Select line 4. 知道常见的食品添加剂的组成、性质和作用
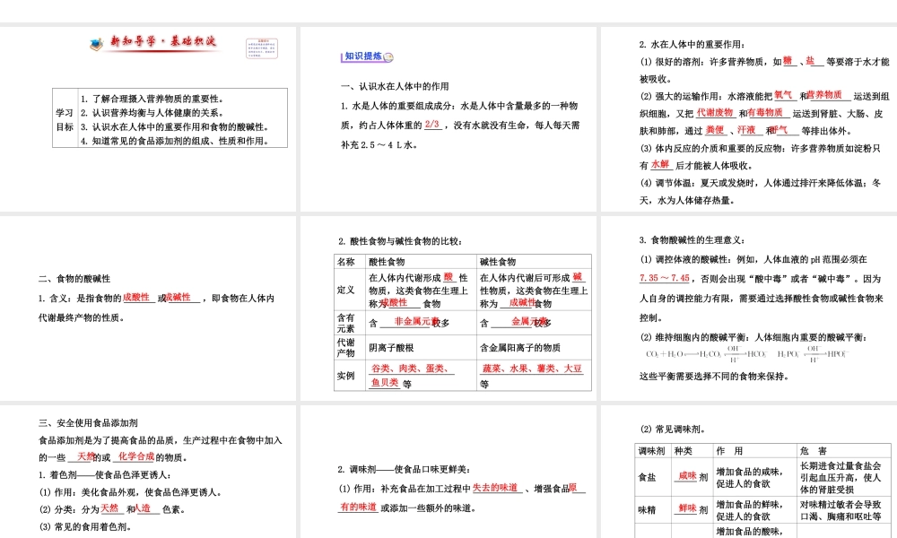 (175, 141)
